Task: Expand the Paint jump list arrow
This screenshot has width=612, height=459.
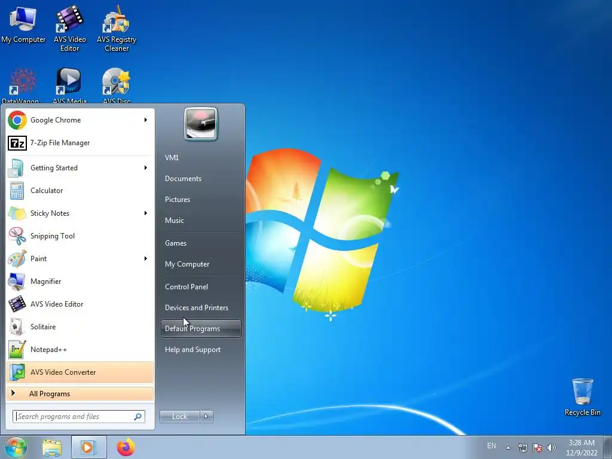Action: coord(146,258)
